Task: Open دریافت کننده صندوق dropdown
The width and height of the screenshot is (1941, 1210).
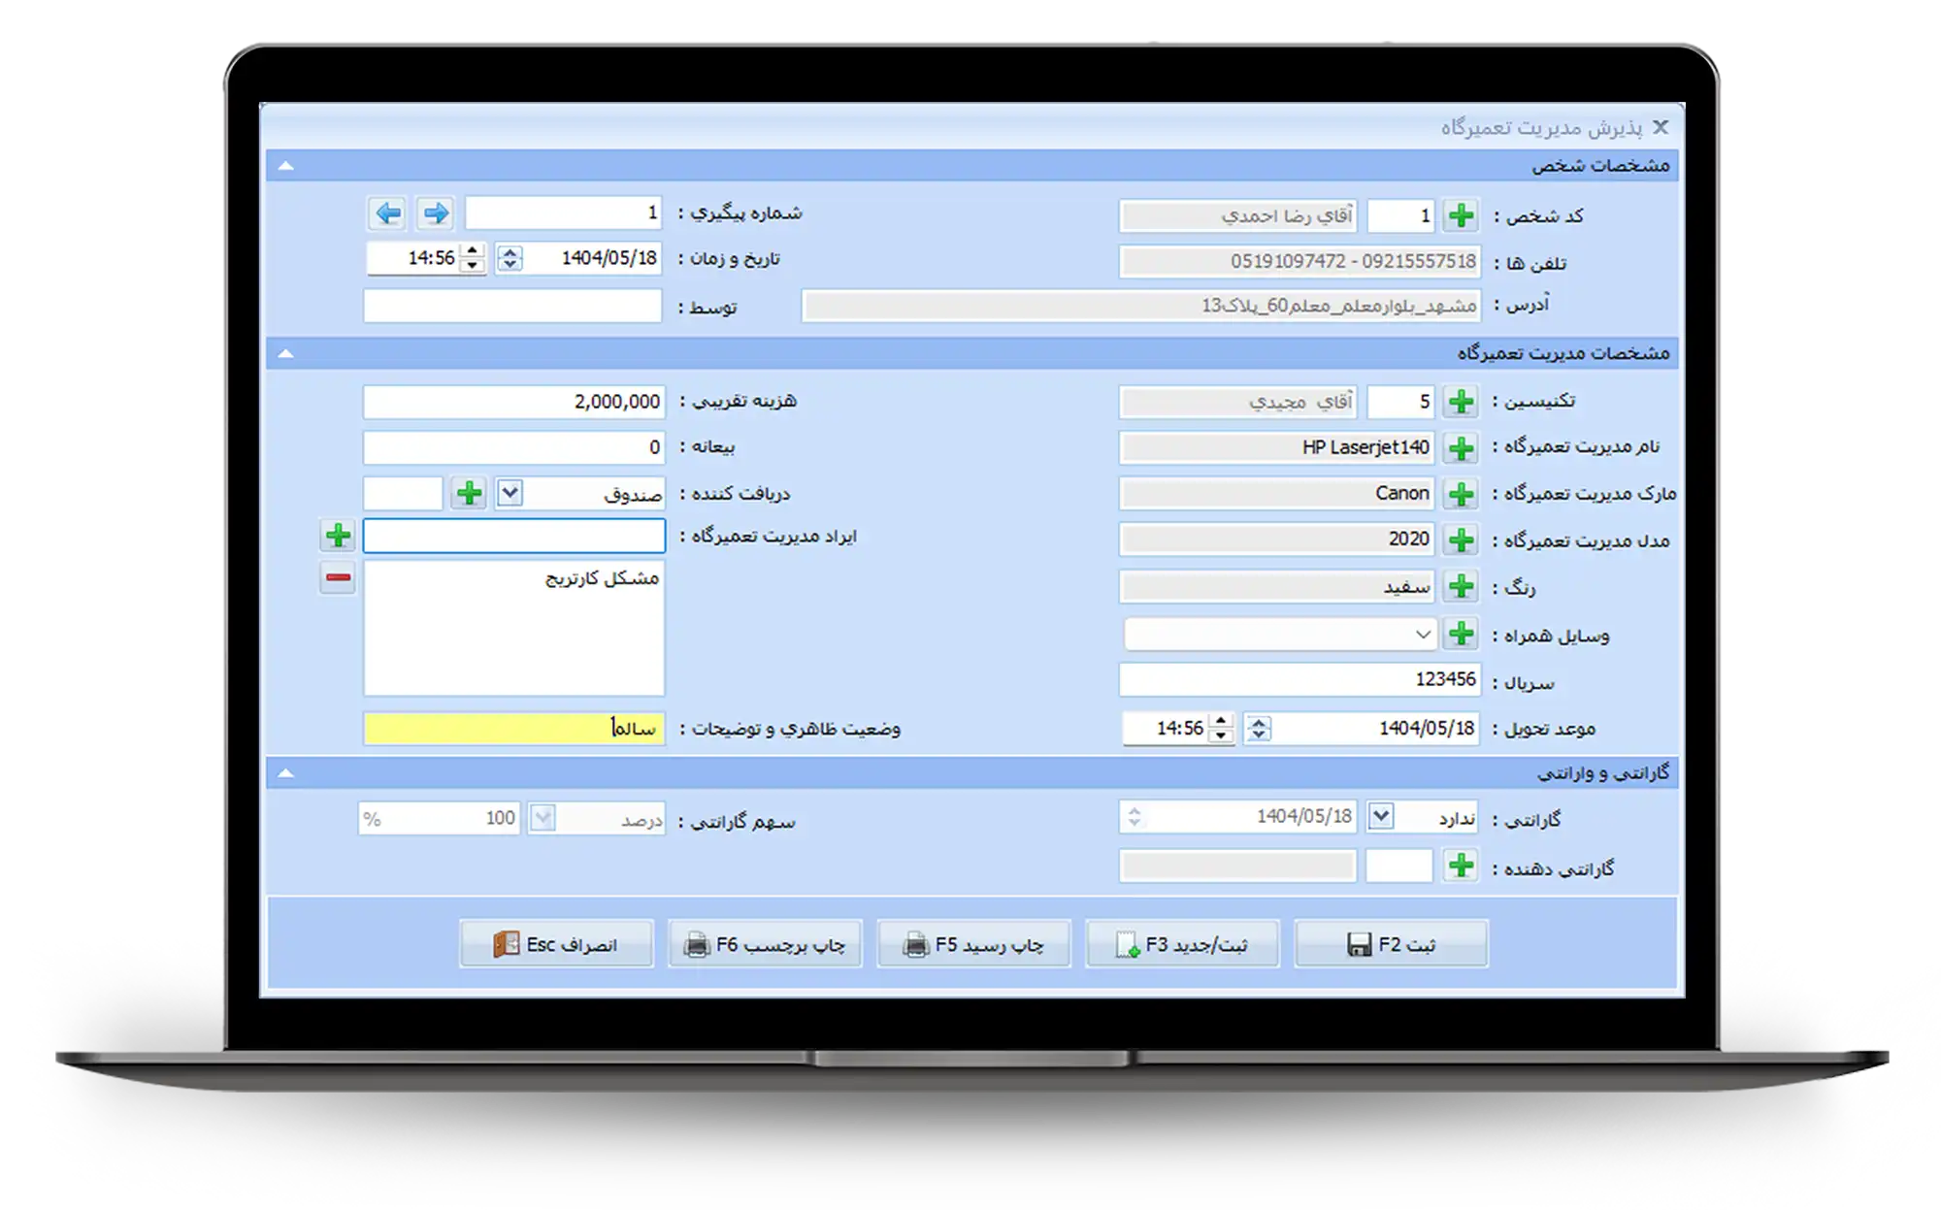Action: click(510, 493)
